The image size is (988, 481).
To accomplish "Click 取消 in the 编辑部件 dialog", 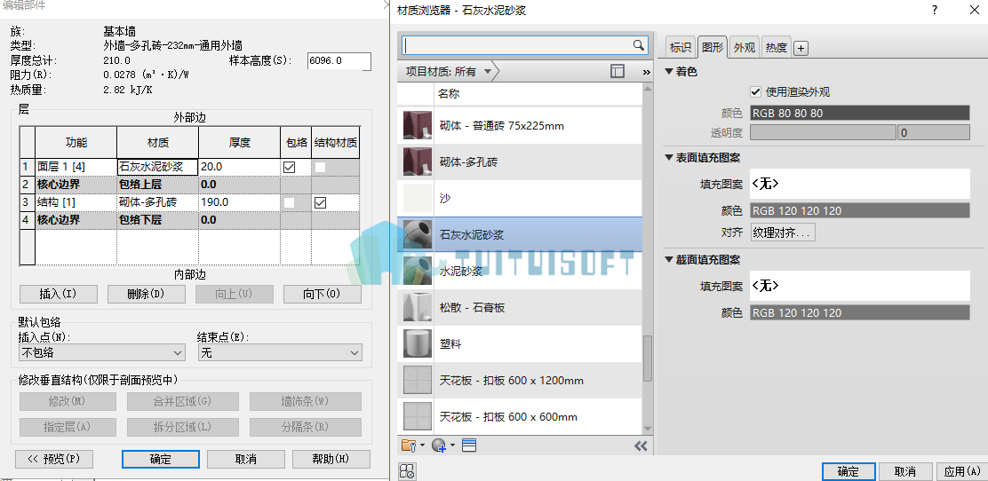I will click(x=246, y=459).
